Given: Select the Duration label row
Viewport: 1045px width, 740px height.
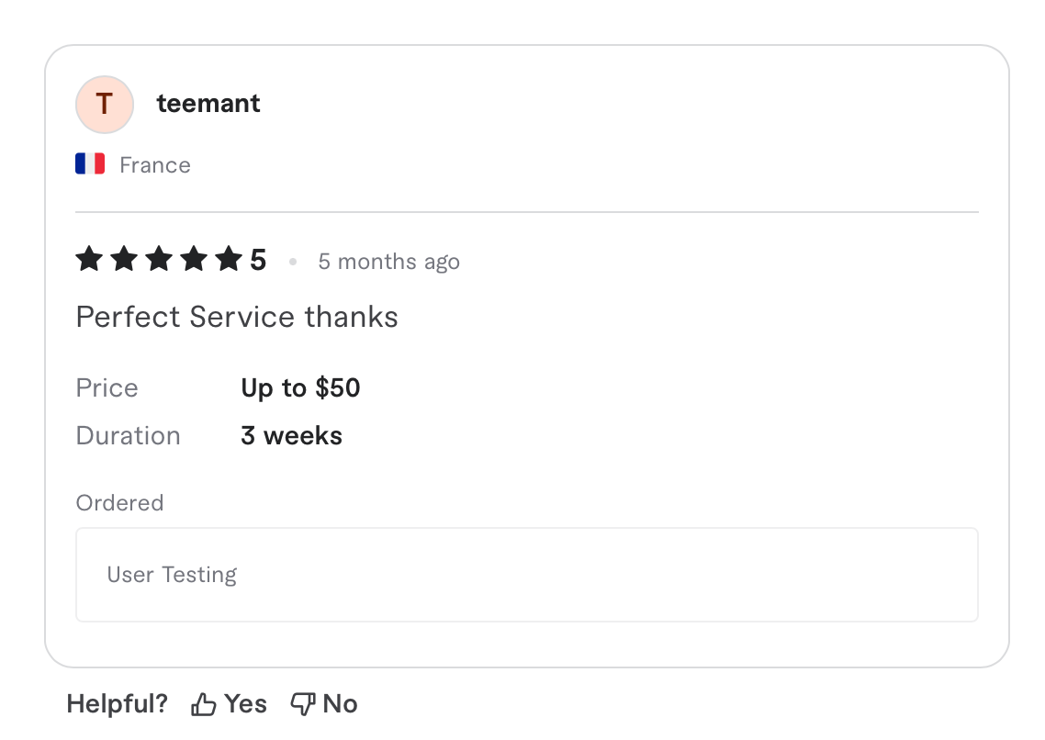Looking at the screenshot, I should [x=128, y=435].
